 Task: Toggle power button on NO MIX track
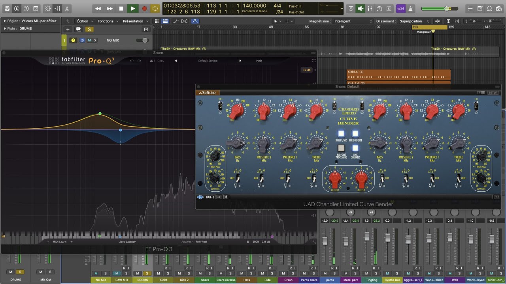pyautogui.click(x=82, y=40)
